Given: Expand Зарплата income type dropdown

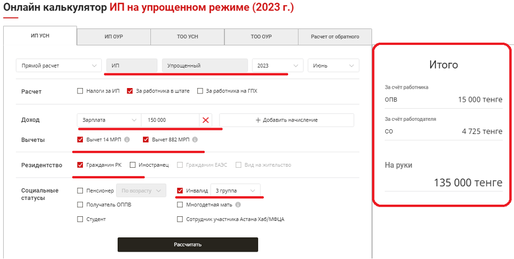Looking at the screenshot, I should click(x=109, y=120).
